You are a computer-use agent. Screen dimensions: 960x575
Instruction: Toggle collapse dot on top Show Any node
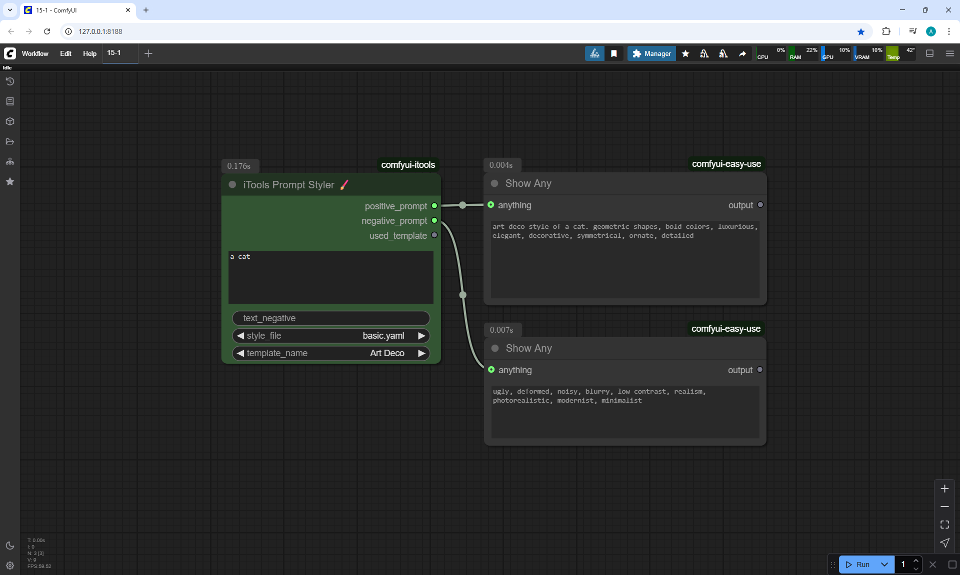coord(494,183)
